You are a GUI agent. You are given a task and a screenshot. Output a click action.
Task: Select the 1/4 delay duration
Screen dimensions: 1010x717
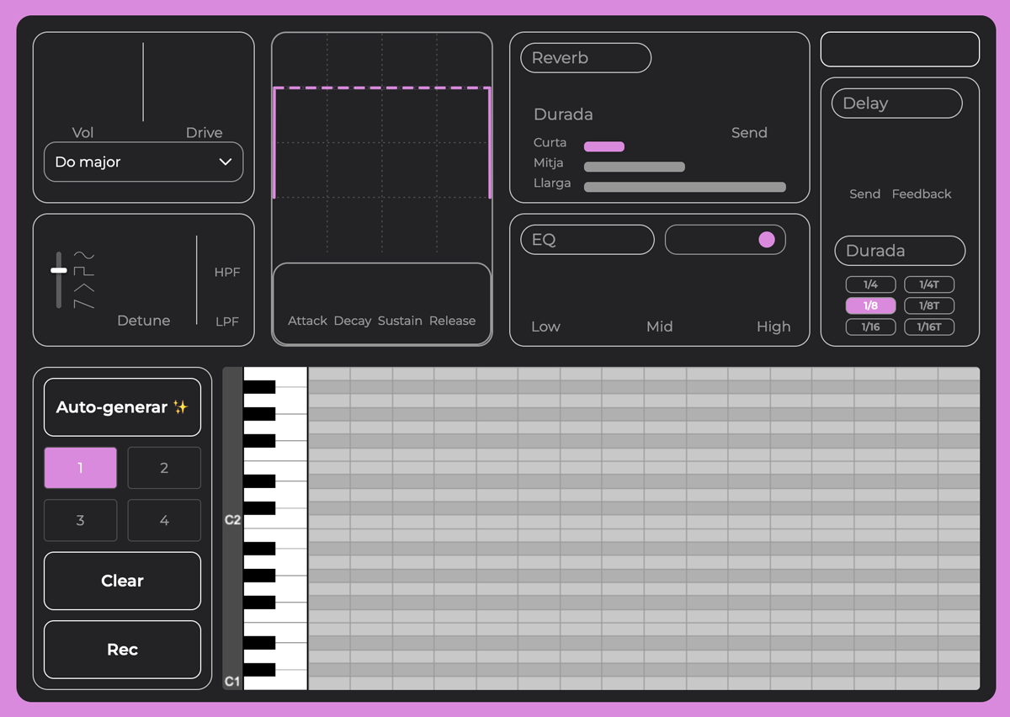tap(870, 285)
